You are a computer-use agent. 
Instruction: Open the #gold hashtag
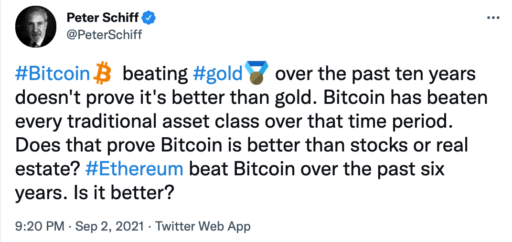tap(218, 74)
